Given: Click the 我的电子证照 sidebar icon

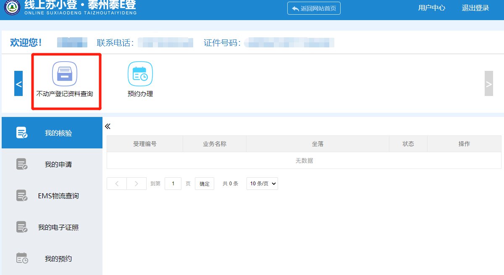Looking at the screenshot, I should (x=22, y=227).
